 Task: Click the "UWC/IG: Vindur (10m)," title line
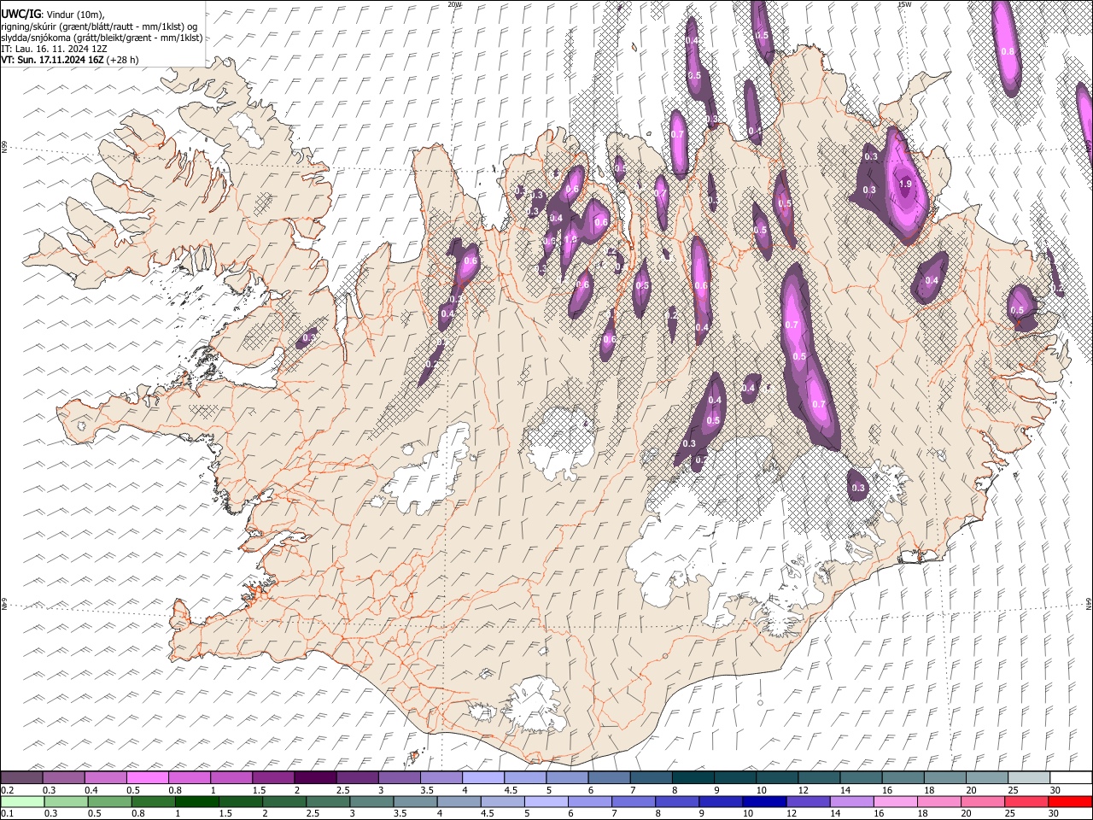click(x=53, y=15)
